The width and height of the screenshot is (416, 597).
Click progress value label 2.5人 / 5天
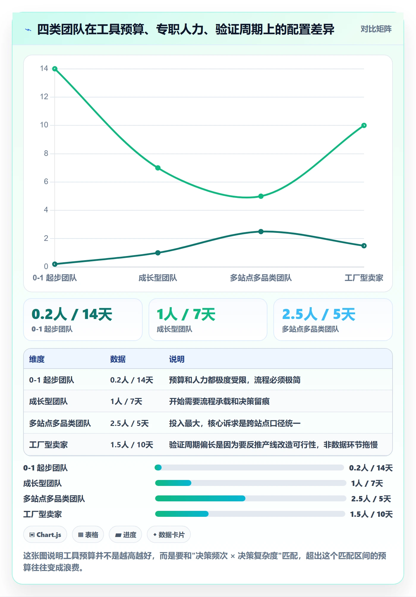pyautogui.click(x=371, y=499)
